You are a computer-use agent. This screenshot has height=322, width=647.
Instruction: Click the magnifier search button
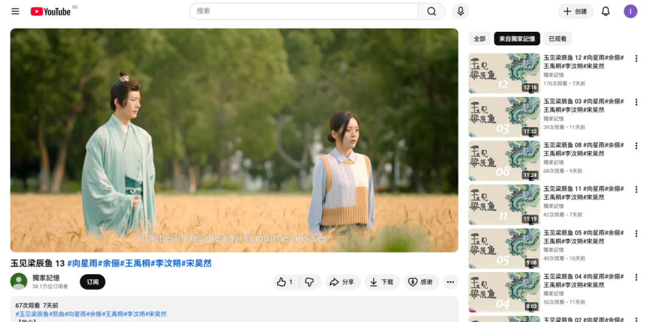431,11
